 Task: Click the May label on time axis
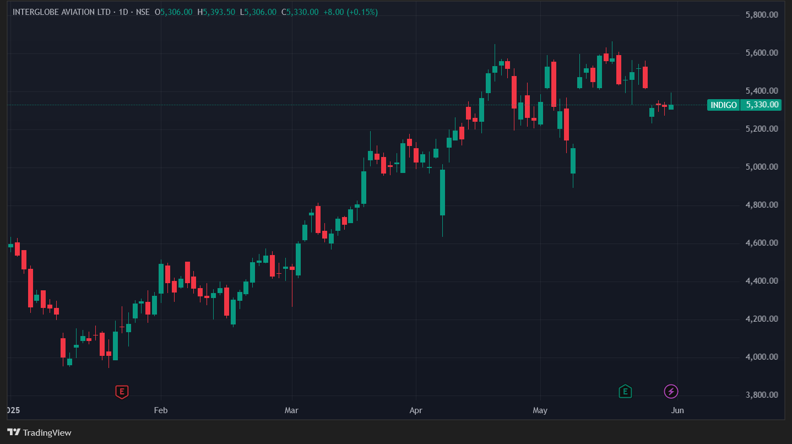click(x=540, y=410)
